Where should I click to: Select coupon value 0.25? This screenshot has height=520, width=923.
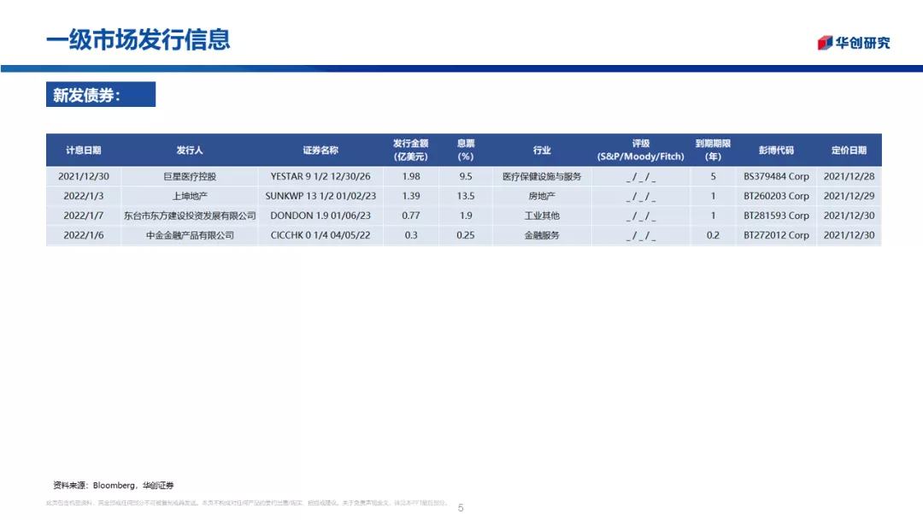(466, 235)
